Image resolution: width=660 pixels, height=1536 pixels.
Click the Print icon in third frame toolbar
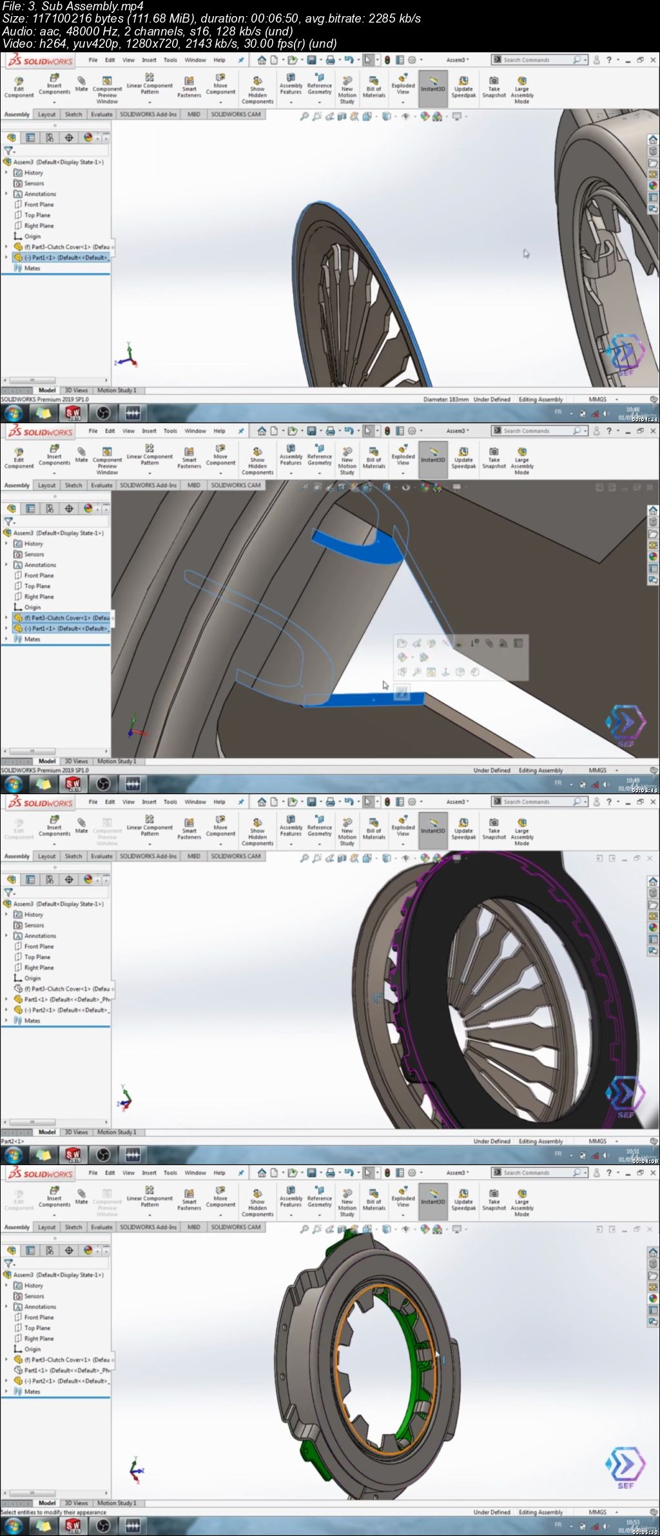[x=330, y=802]
